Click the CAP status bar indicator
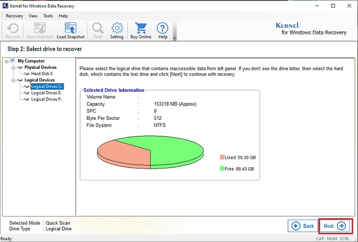 320,239
